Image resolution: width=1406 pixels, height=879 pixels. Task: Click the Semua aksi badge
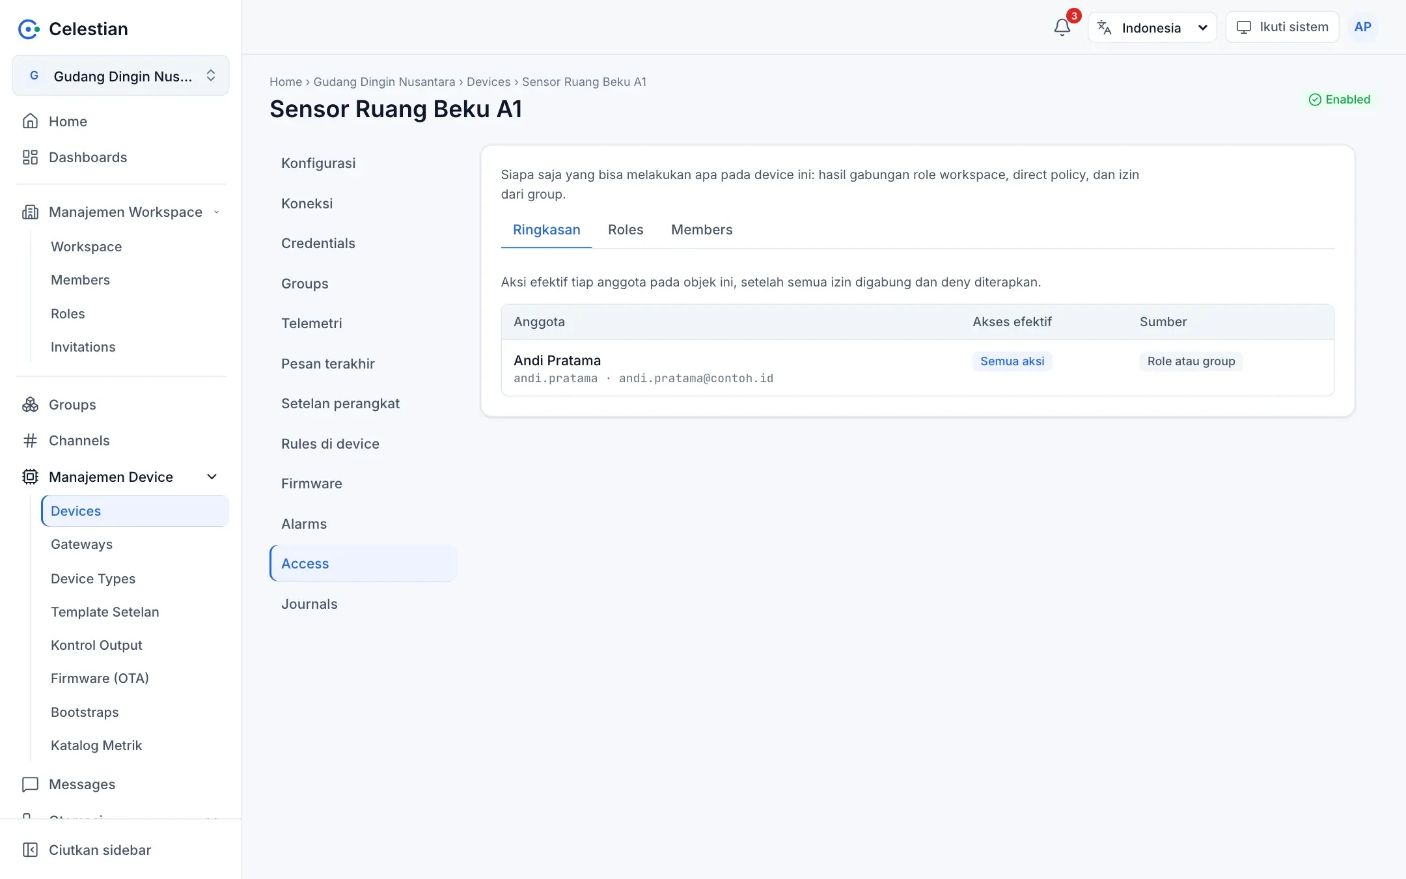click(x=1012, y=361)
